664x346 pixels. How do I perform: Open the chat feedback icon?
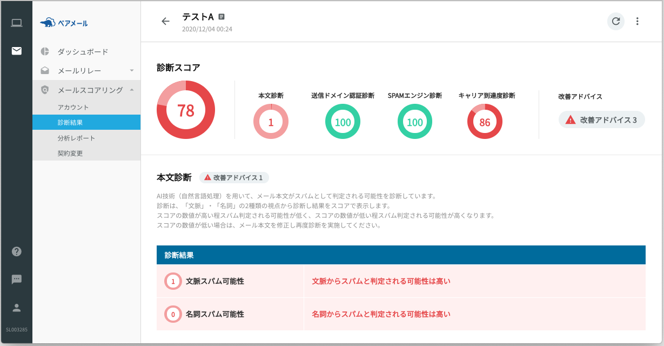[x=16, y=279]
